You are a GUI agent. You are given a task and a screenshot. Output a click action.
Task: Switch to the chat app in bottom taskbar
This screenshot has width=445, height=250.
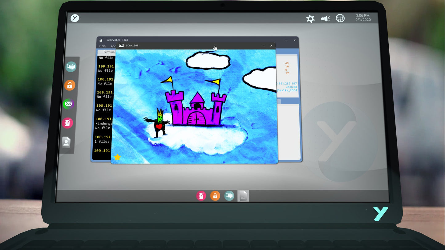point(229,196)
